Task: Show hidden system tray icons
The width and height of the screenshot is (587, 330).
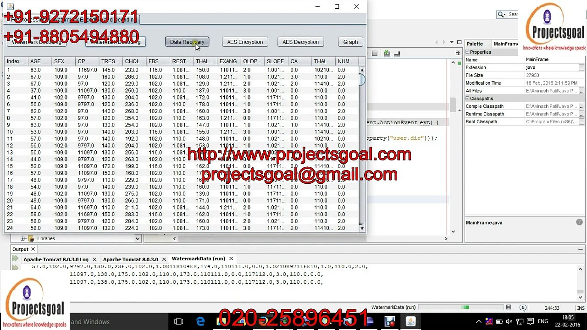Action: click(478, 322)
